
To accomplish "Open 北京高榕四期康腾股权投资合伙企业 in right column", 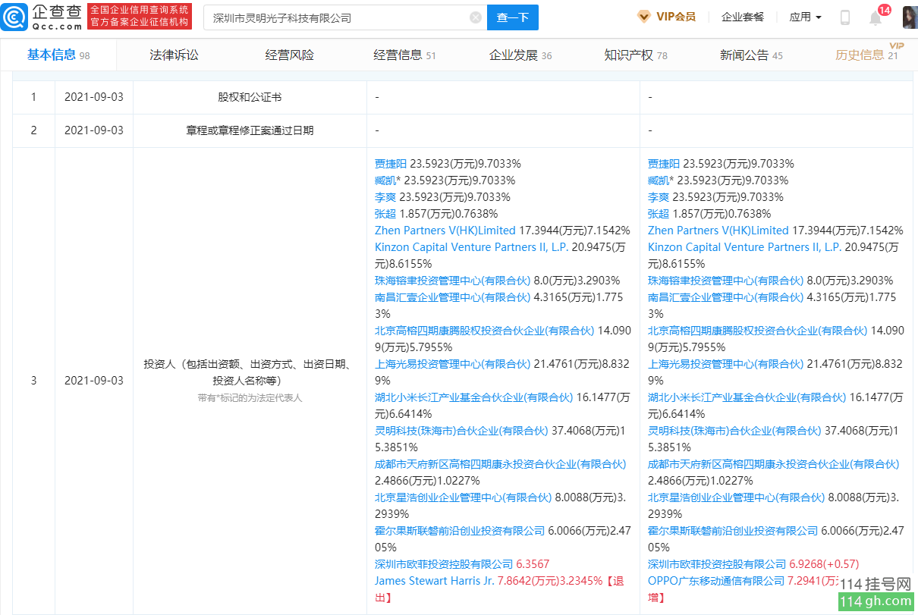I will (x=758, y=331).
